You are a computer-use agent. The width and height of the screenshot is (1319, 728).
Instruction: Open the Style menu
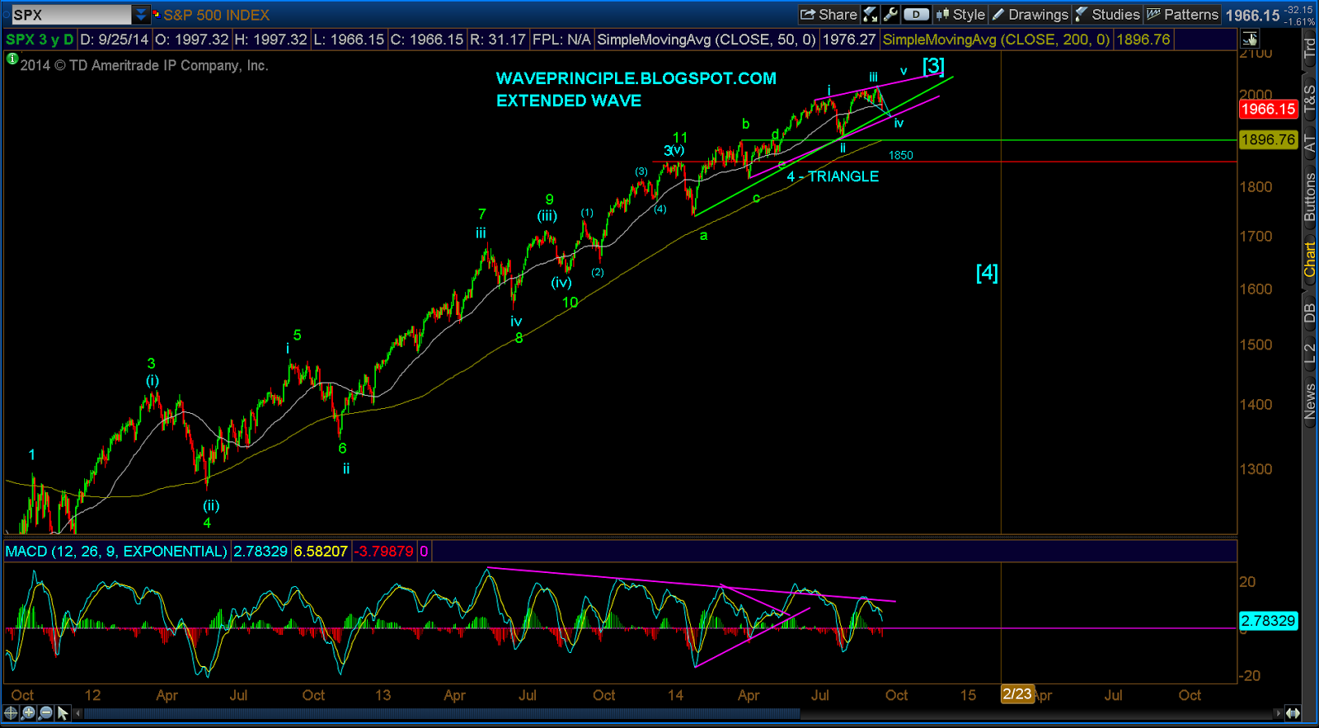point(961,14)
